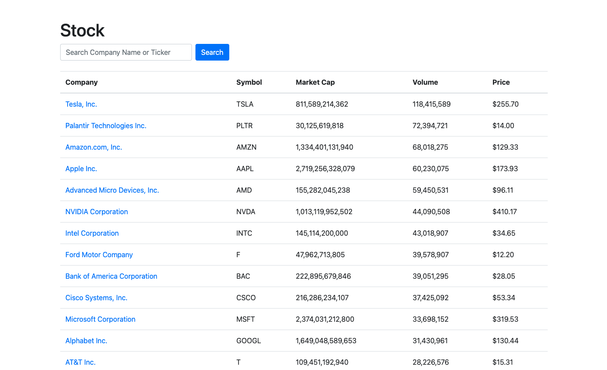Click market cap 47,962,713,805

tap(321, 255)
